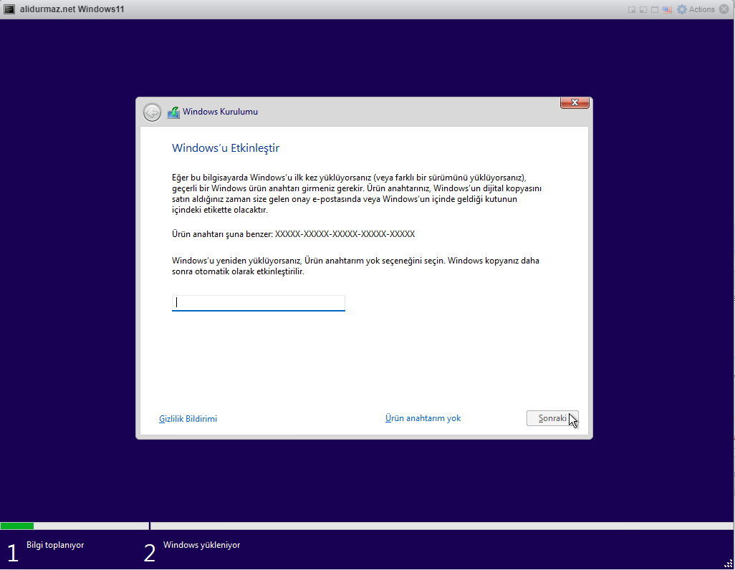Click the back arrow in Windows Kurulumu
Screen dimensions: 735x570
click(152, 112)
